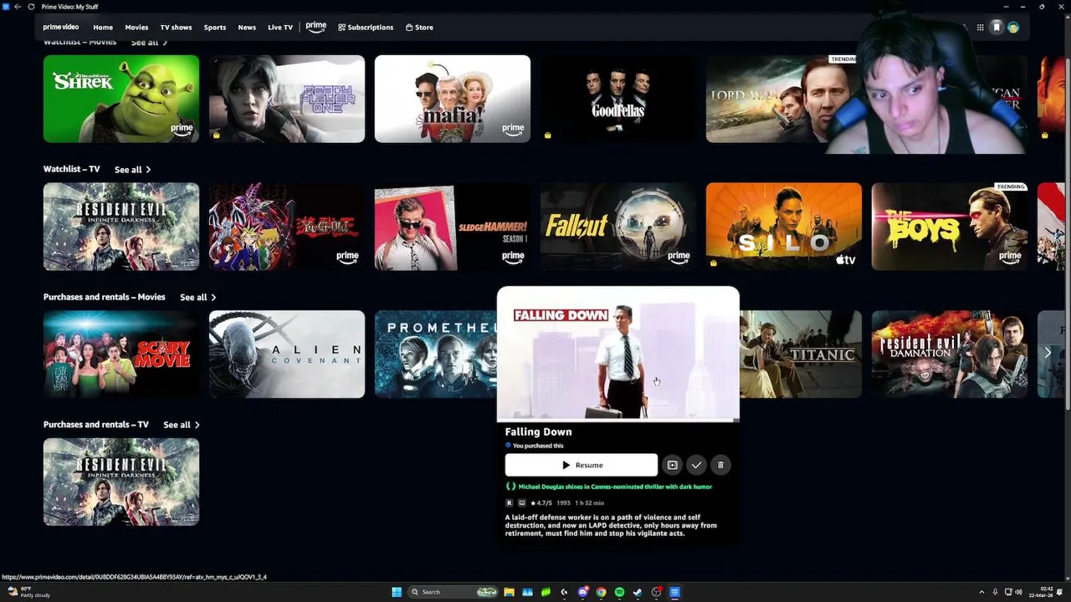Image resolution: width=1071 pixels, height=602 pixels.
Task: Open the apps grid icon in header
Action: (x=980, y=28)
